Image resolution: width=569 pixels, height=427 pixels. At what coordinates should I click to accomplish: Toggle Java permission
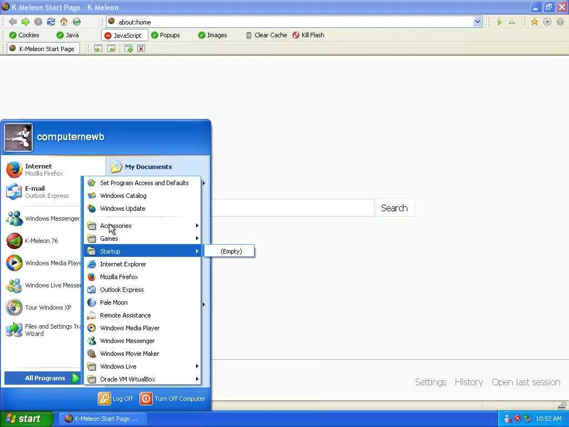(x=68, y=35)
